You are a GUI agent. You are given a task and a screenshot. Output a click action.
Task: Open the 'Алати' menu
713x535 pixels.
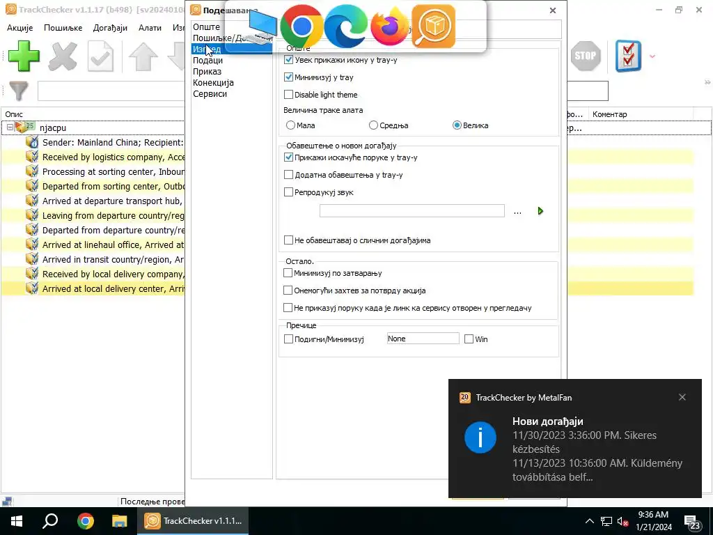click(x=150, y=28)
